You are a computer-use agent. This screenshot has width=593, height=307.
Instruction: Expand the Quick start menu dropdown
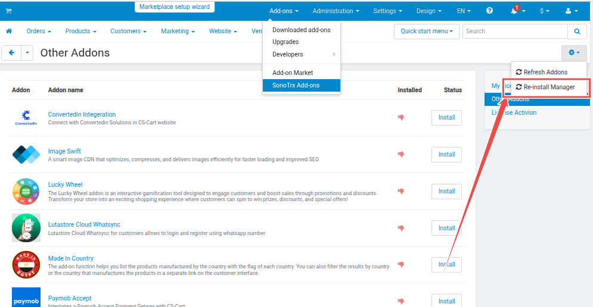coord(426,31)
